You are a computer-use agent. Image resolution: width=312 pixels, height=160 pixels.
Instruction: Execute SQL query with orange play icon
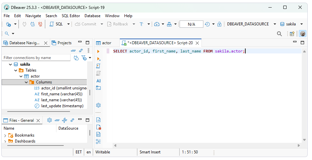98,51
